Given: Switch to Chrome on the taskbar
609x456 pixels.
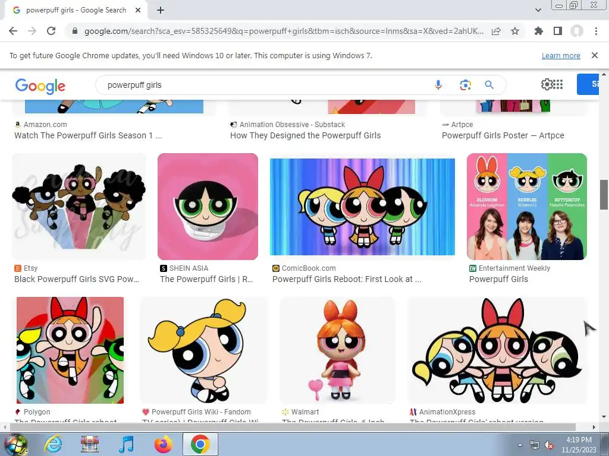Looking at the screenshot, I should pyautogui.click(x=200, y=444).
